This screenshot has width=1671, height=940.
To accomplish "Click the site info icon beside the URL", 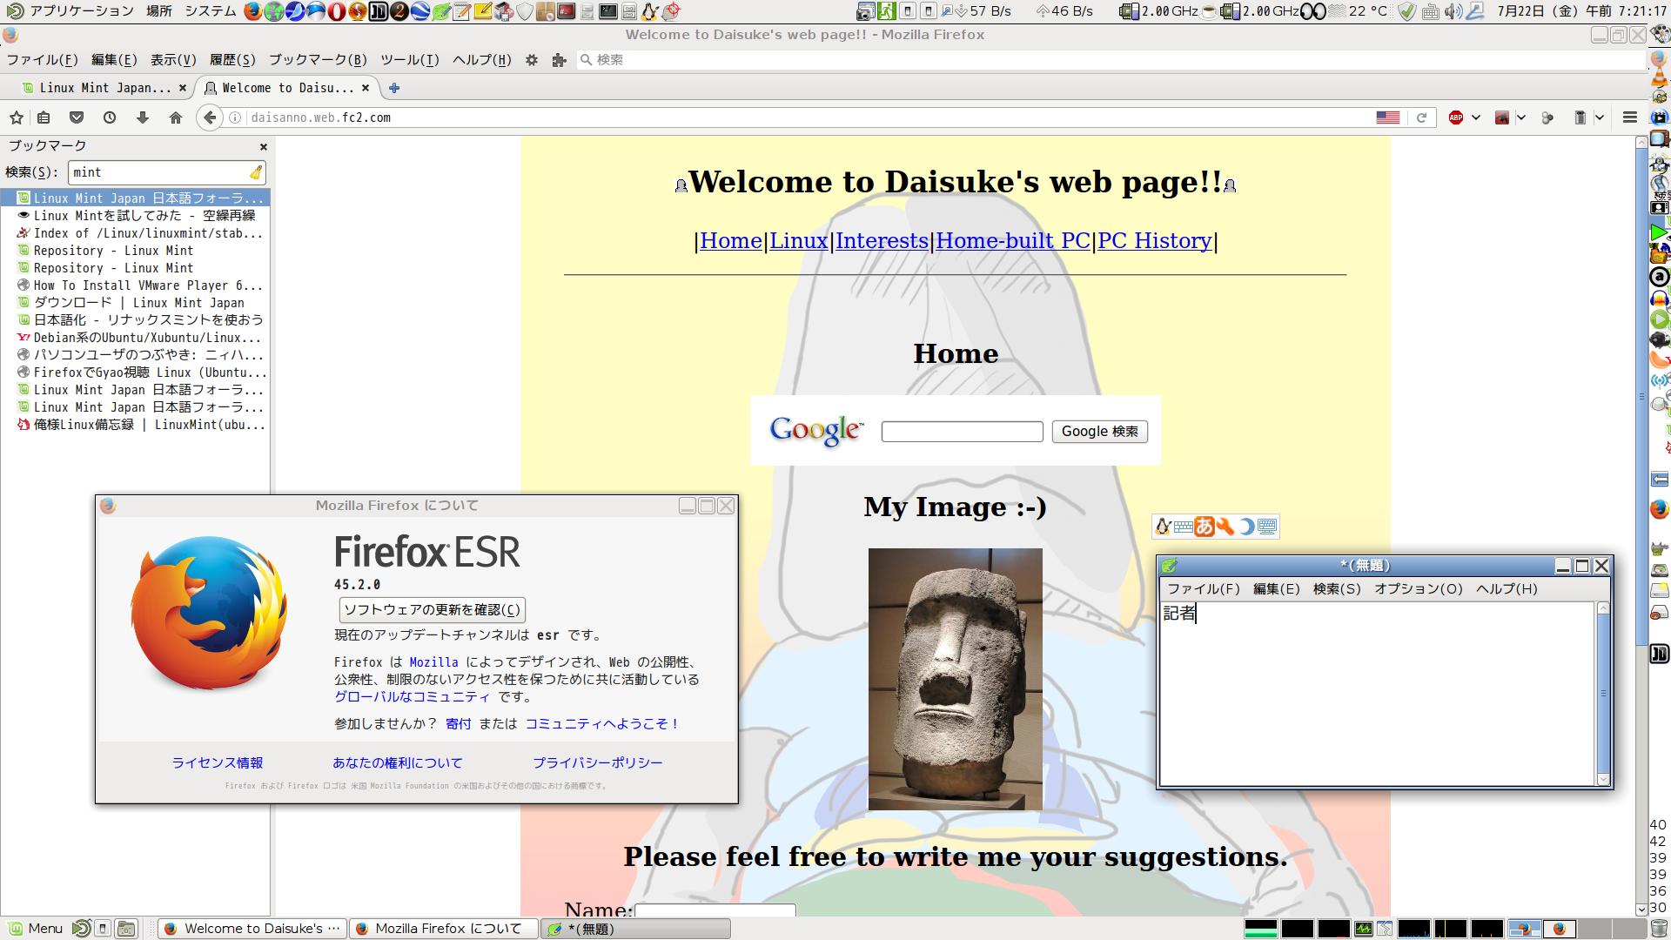I will click(235, 117).
